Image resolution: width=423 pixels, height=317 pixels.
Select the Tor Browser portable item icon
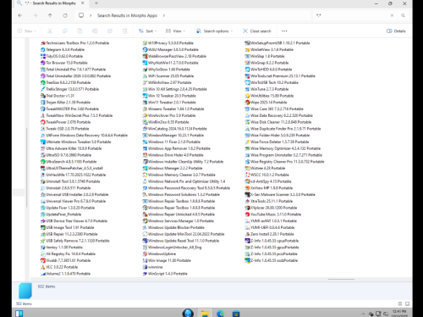point(43,63)
